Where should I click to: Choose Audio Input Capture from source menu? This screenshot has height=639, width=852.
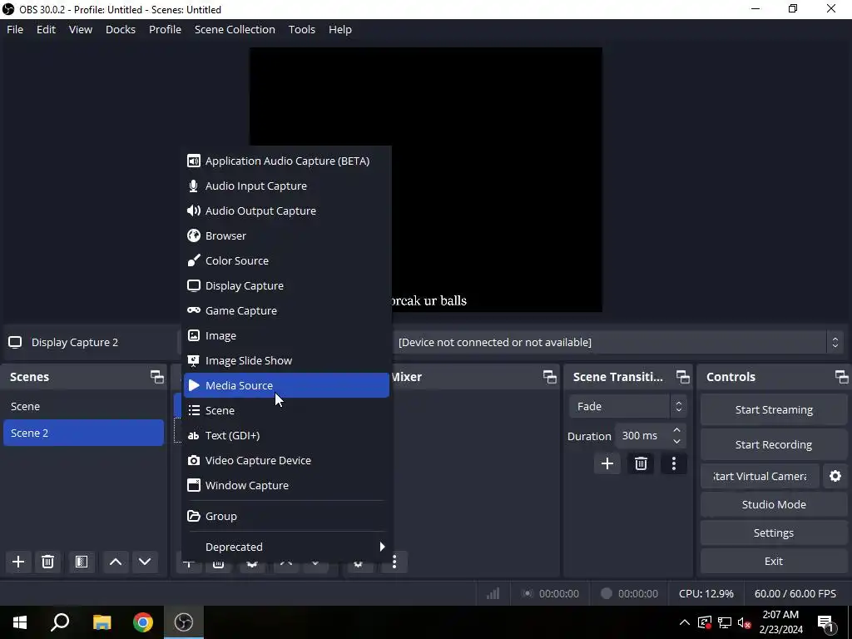(286, 186)
